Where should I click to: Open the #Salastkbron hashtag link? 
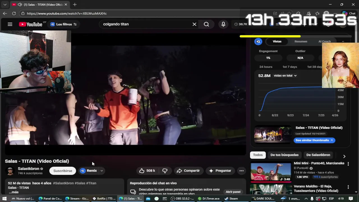click(63, 183)
